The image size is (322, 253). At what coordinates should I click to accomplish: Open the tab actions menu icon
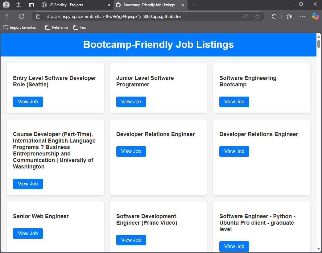click(x=31, y=5)
